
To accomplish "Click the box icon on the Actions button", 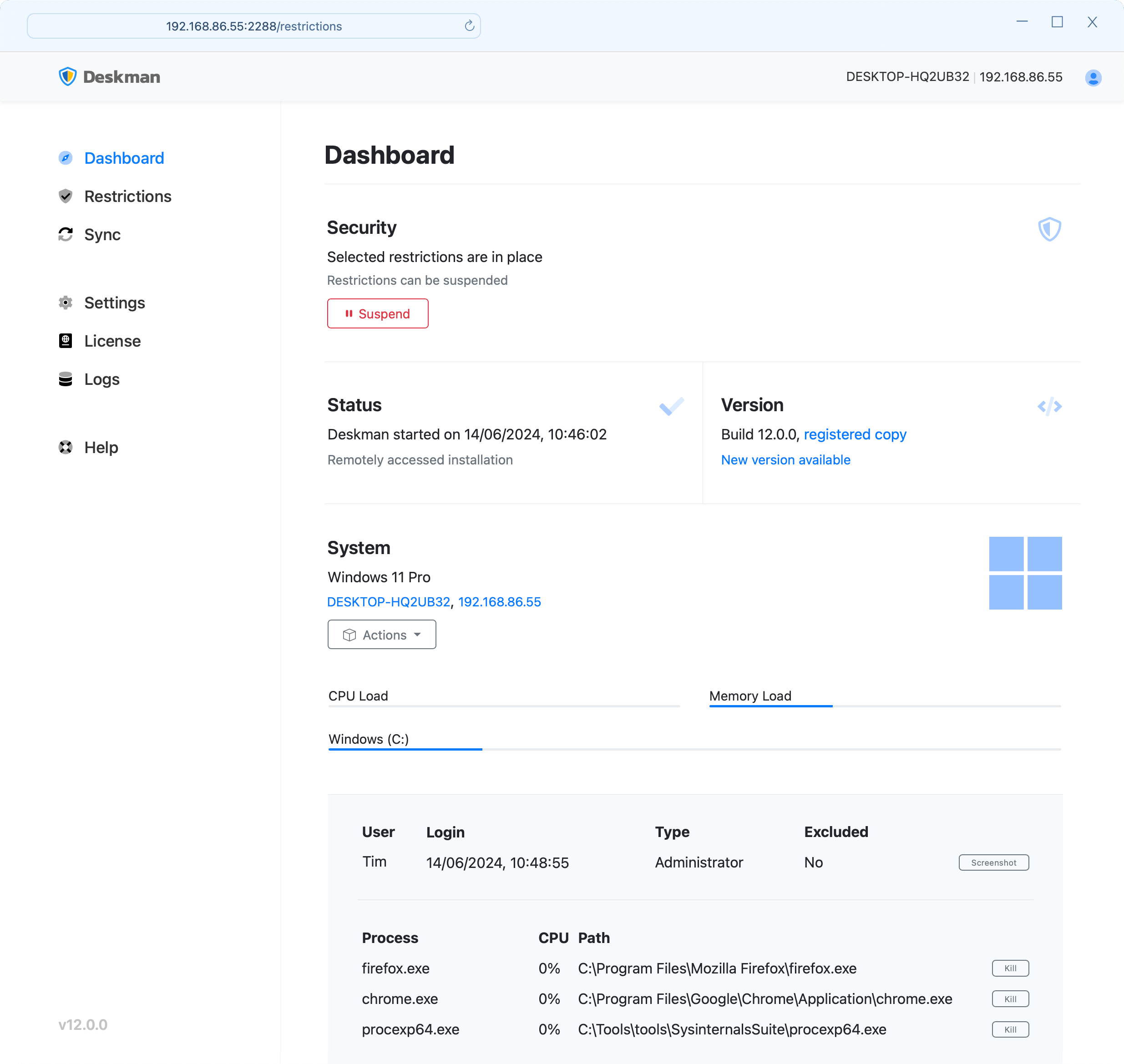I will pos(349,635).
